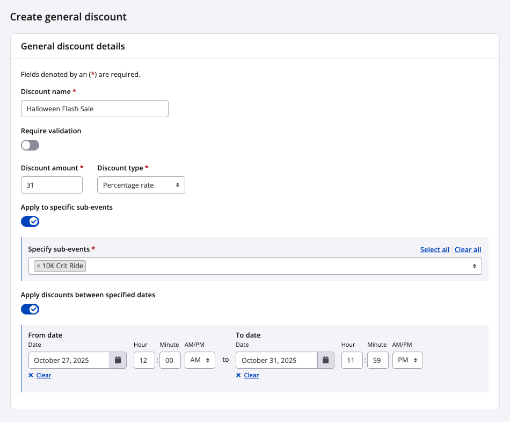Click the Clear all link
The height and width of the screenshot is (422, 510).
point(468,249)
